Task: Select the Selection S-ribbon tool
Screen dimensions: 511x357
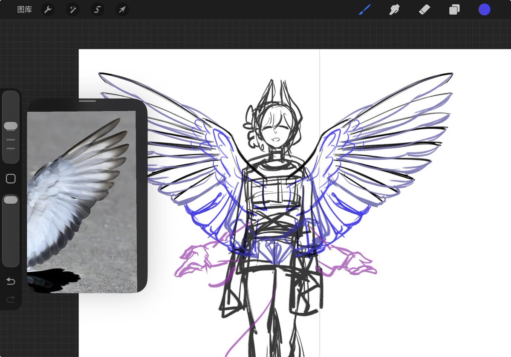Action: pos(98,9)
